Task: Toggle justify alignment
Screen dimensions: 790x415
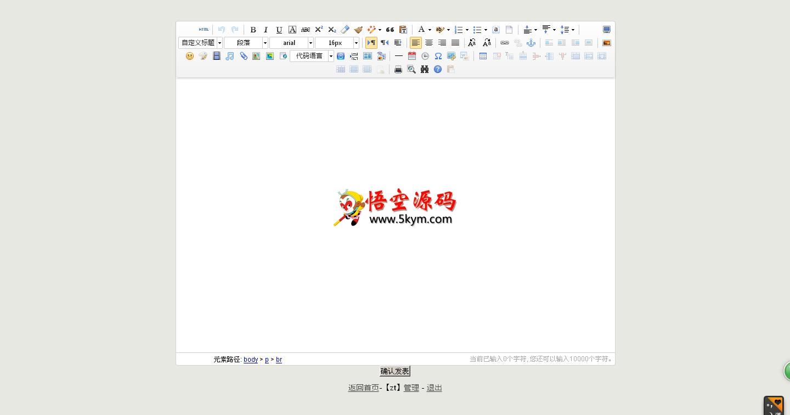Action: 455,43
